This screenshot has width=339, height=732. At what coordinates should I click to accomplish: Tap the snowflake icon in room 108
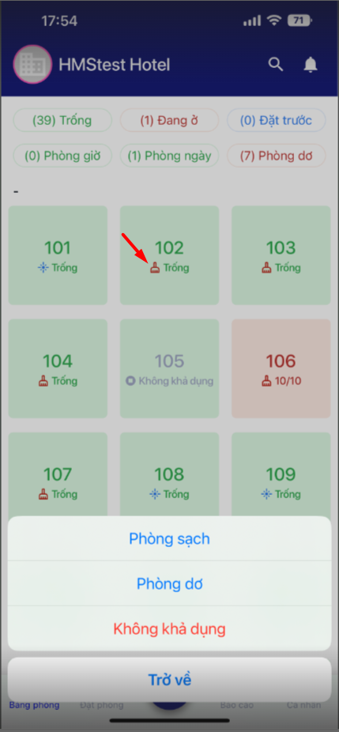(x=155, y=494)
